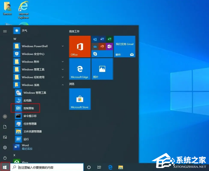Open Settings gear in Start sidebar
The width and height of the screenshot is (209, 171).
pyautogui.click(x=5, y=147)
